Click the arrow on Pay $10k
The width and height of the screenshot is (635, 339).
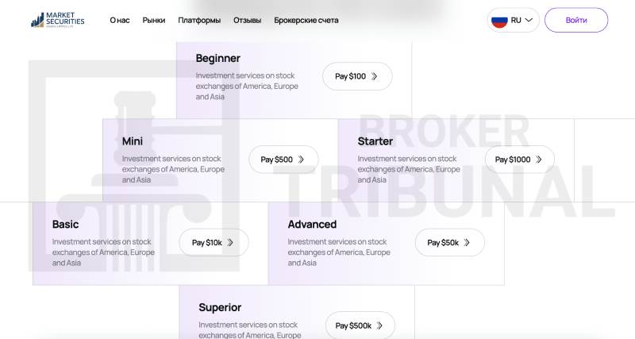[x=230, y=243]
